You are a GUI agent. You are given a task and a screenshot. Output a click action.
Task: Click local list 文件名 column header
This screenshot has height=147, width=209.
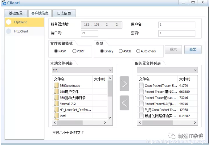(72, 79)
